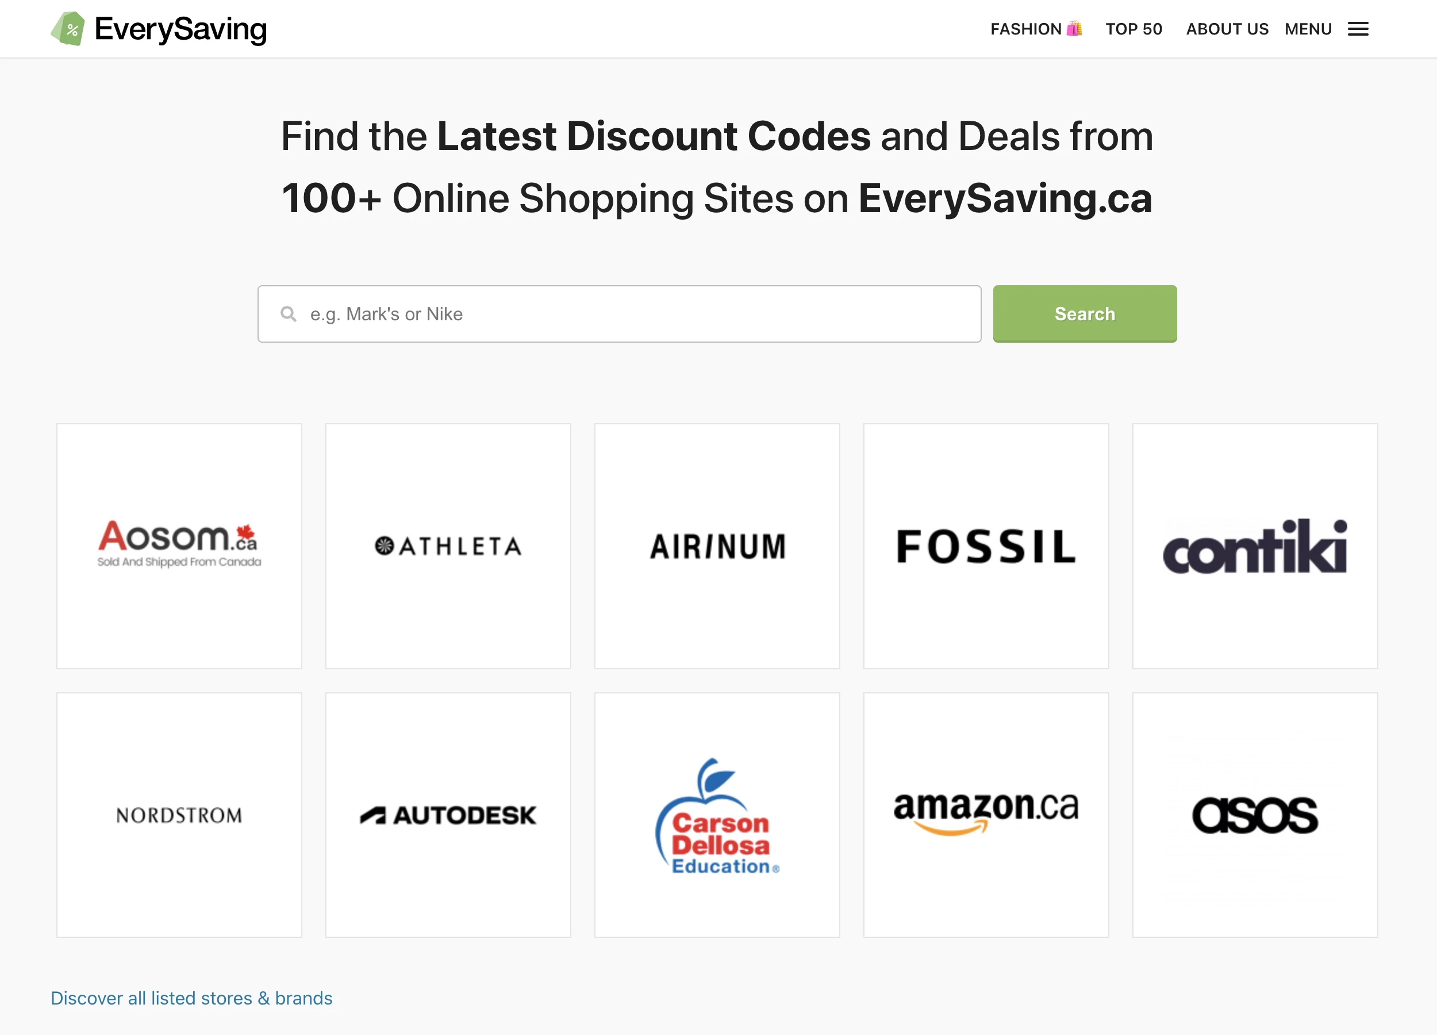
Task: Open the Airinum brand tile
Action: (x=717, y=547)
